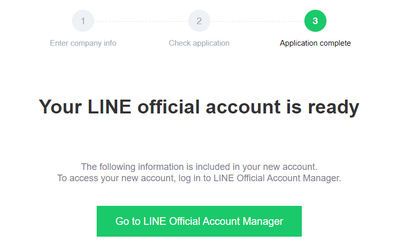Go to LINE Official Account Manager button
This screenshot has height=250, width=400.
tap(199, 221)
